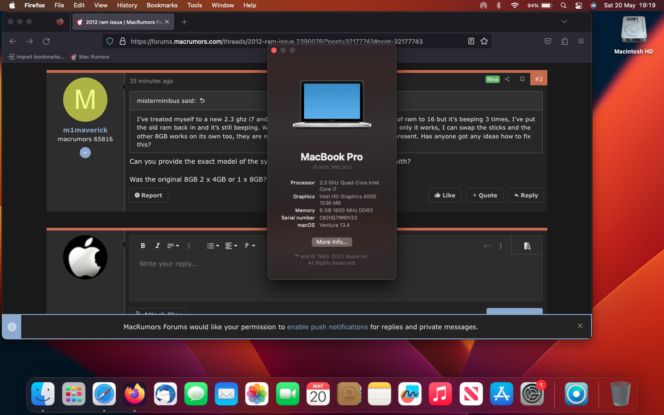The width and height of the screenshot is (664, 415).
Task: Open Import bookmarks toolbar item
Action: pos(36,57)
